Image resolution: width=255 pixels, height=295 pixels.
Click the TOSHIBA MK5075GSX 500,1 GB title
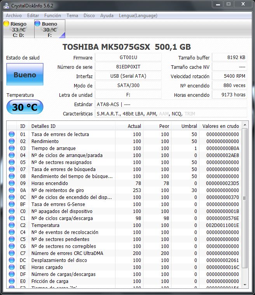(126, 47)
